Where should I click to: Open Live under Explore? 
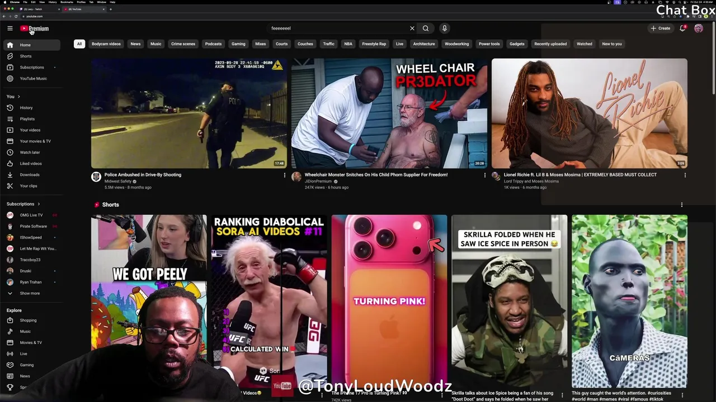[x=31, y=354]
